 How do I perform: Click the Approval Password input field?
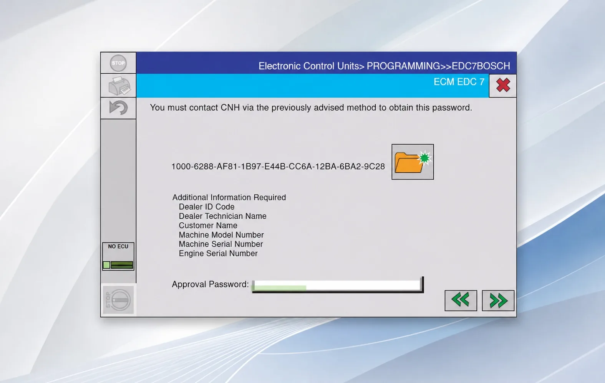(x=337, y=285)
